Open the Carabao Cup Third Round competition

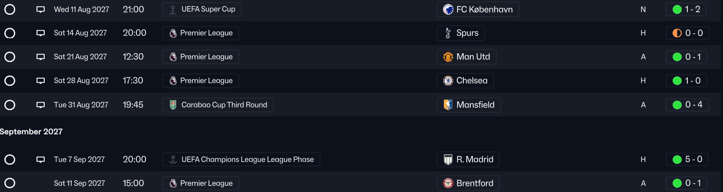click(x=218, y=105)
